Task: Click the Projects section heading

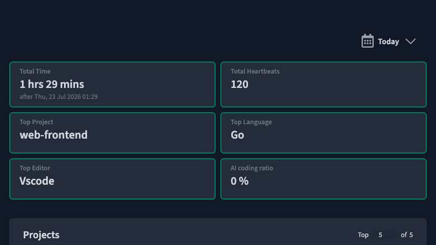Action: pyautogui.click(x=41, y=235)
